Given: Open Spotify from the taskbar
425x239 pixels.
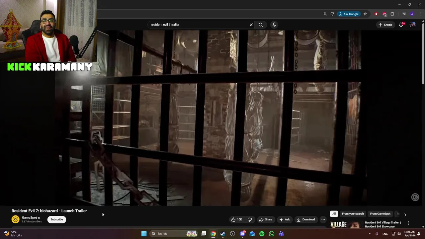Looking at the screenshot, I should tap(262, 234).
